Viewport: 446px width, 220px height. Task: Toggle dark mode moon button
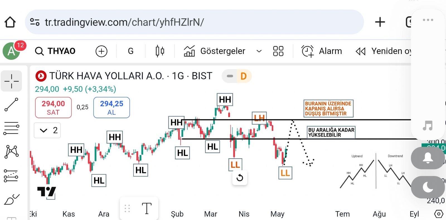click(428, 187)
